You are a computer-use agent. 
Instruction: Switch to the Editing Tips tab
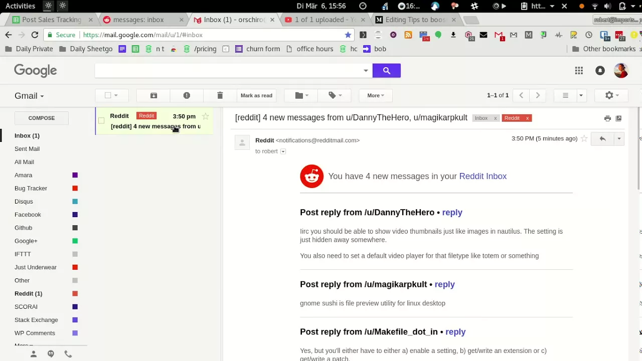pyautogui.click(x=415, y=20)
